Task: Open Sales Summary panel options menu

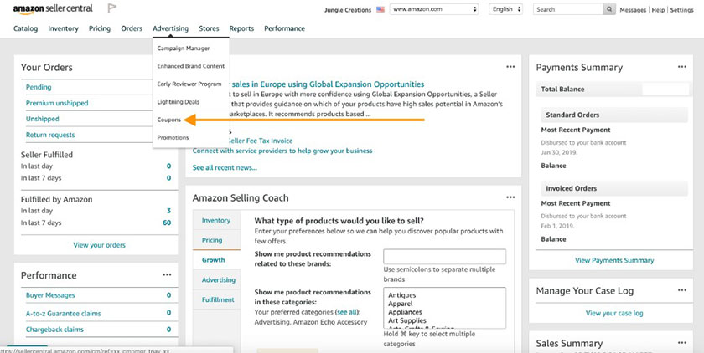Action: click(682, 343)
